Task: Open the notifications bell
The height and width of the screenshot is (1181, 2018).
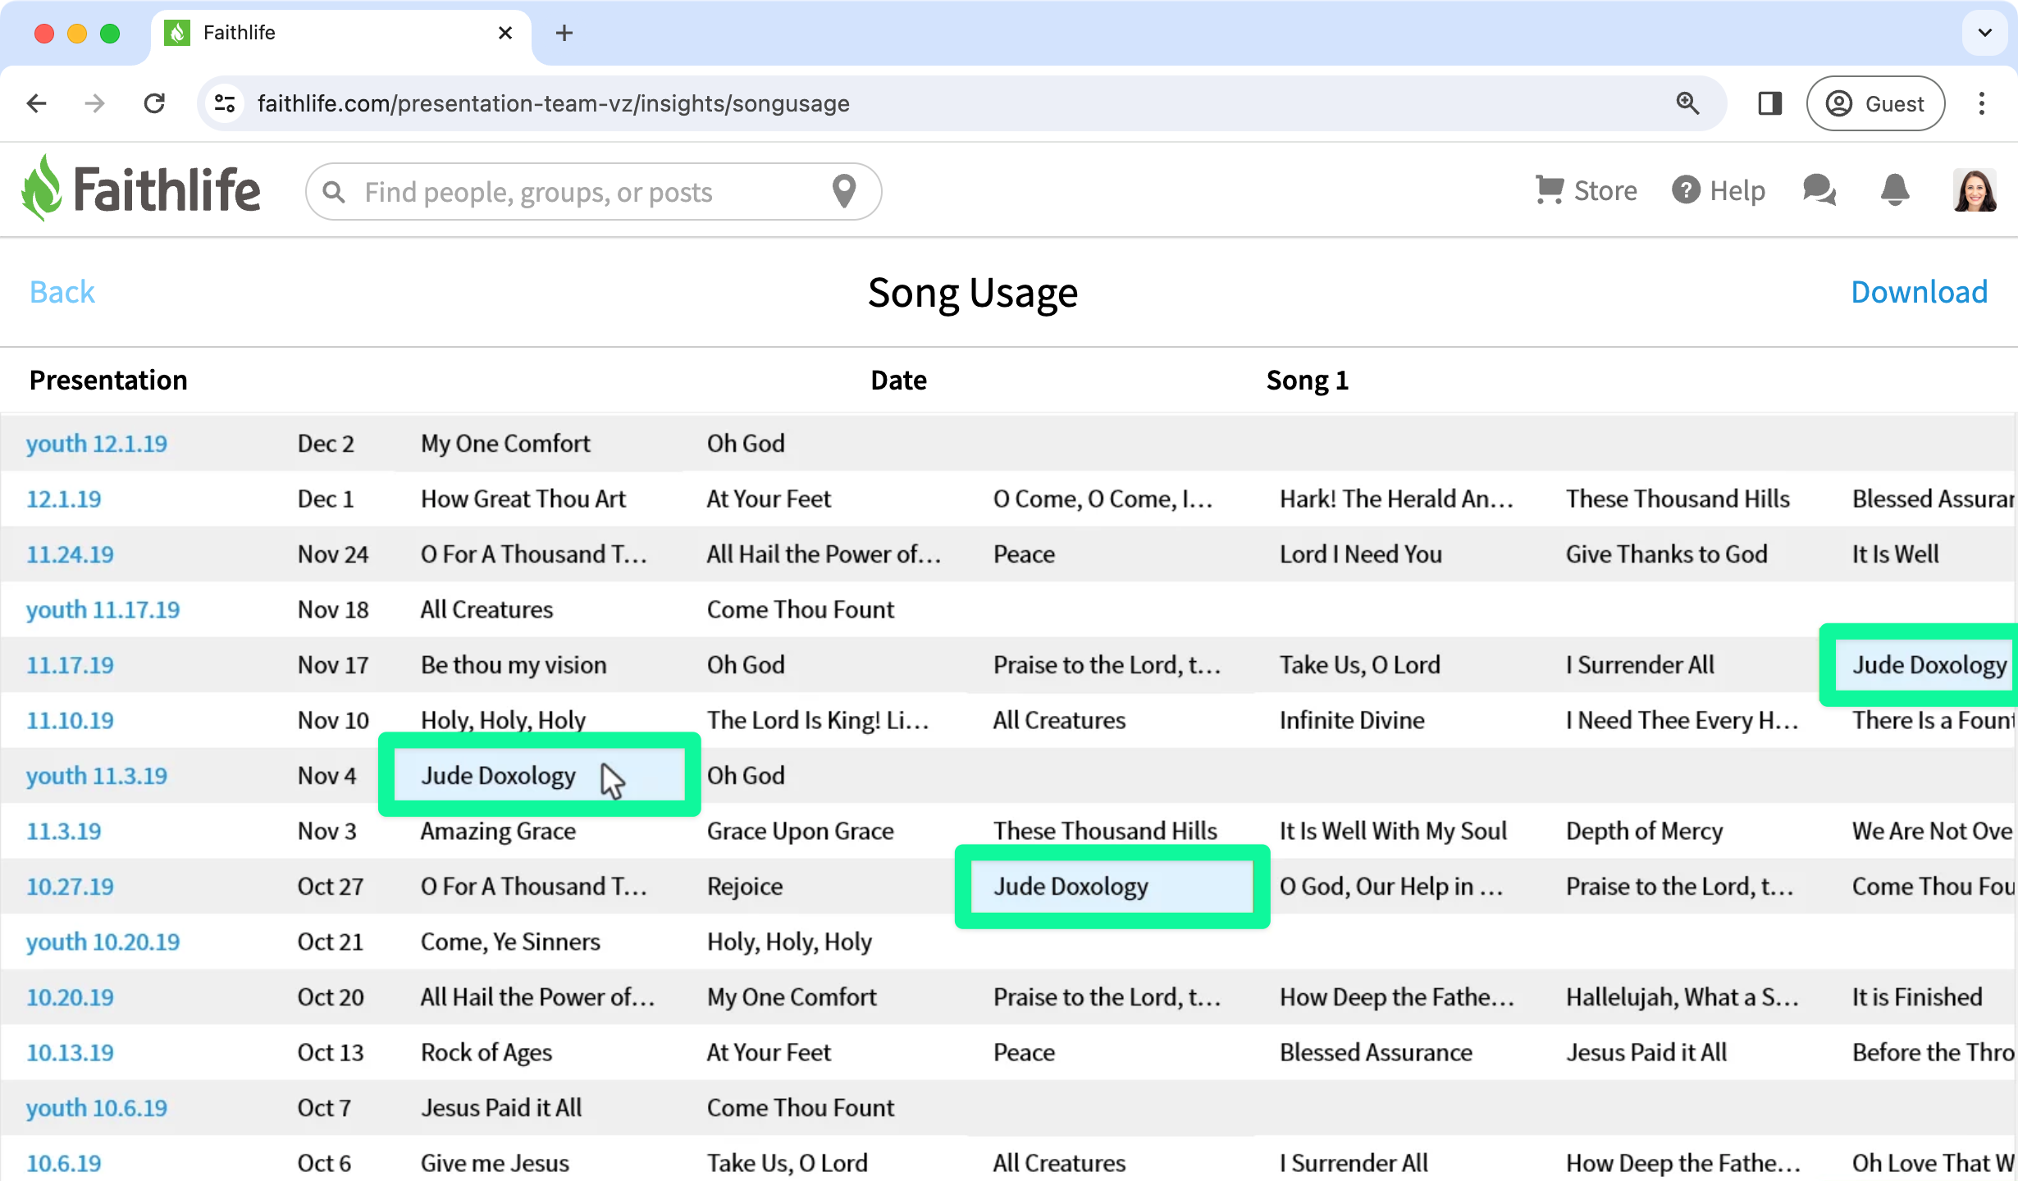Action: click(x=1895, y=190)
